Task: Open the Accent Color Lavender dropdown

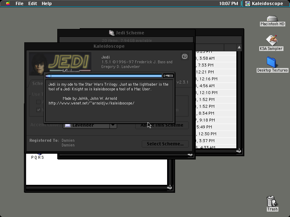Action: tap(90, 125)
